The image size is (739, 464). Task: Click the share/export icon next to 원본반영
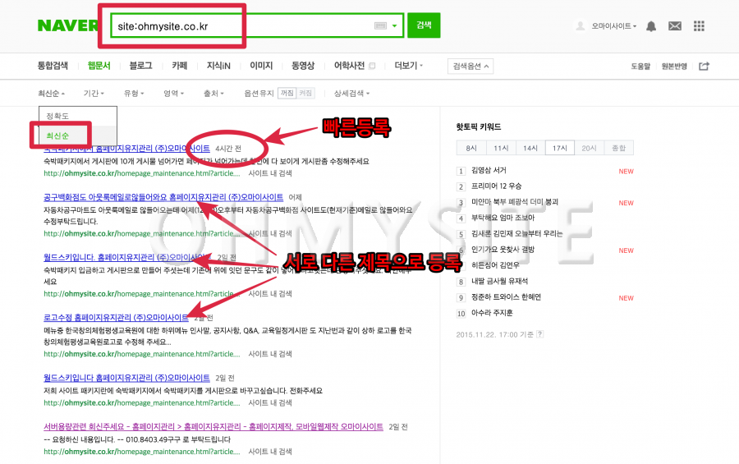point(704,67)
